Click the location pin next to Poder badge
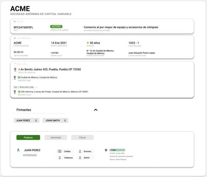The width and height of the screenshot is (207, 177). (x=106, y=150)
